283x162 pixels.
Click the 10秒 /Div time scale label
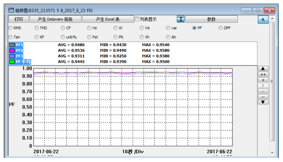click(133, 152)
